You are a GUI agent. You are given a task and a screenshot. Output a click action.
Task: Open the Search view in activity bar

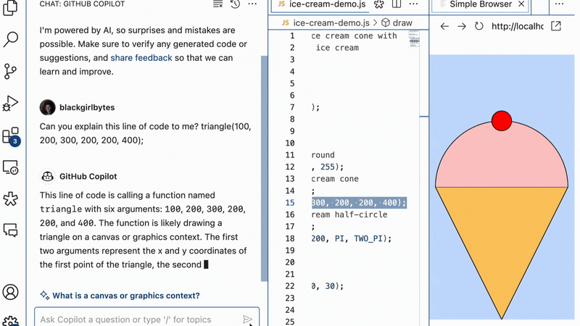10,39
